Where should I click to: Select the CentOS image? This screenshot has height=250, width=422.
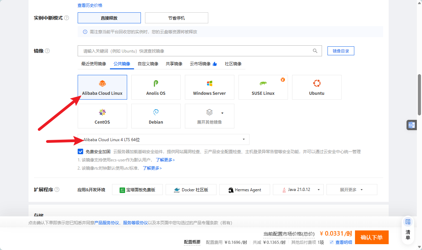click(102, 116)
